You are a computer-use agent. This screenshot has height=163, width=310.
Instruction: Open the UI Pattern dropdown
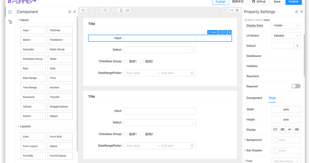click(286, 36)
